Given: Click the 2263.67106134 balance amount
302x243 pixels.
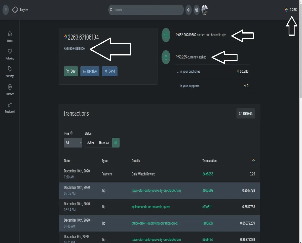Looking at the screenshot, I should 83,37.
